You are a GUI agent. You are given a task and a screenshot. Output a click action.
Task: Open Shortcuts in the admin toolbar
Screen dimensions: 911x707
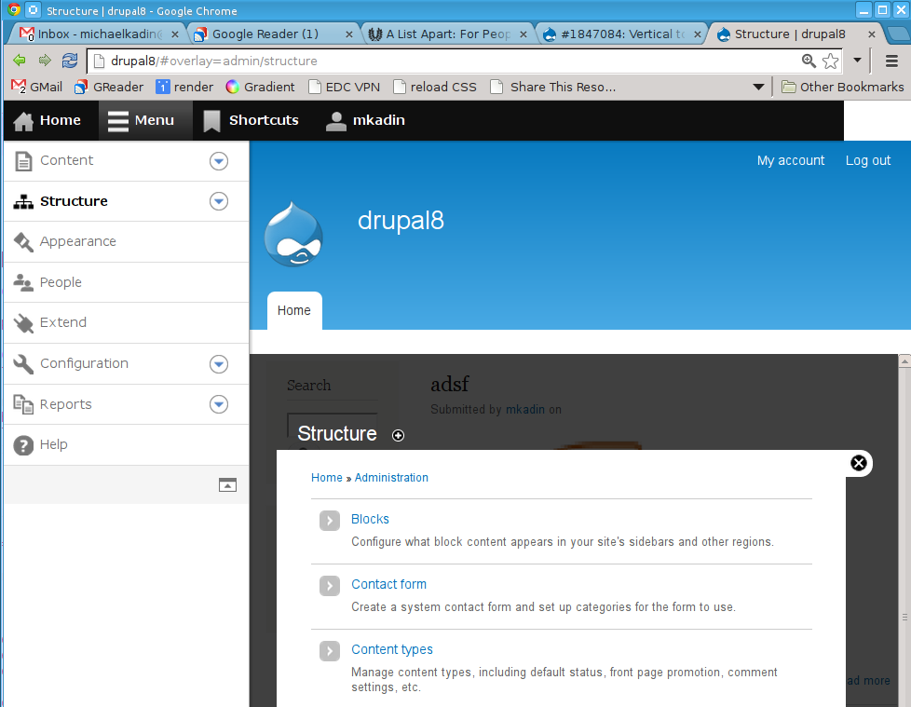251,120
